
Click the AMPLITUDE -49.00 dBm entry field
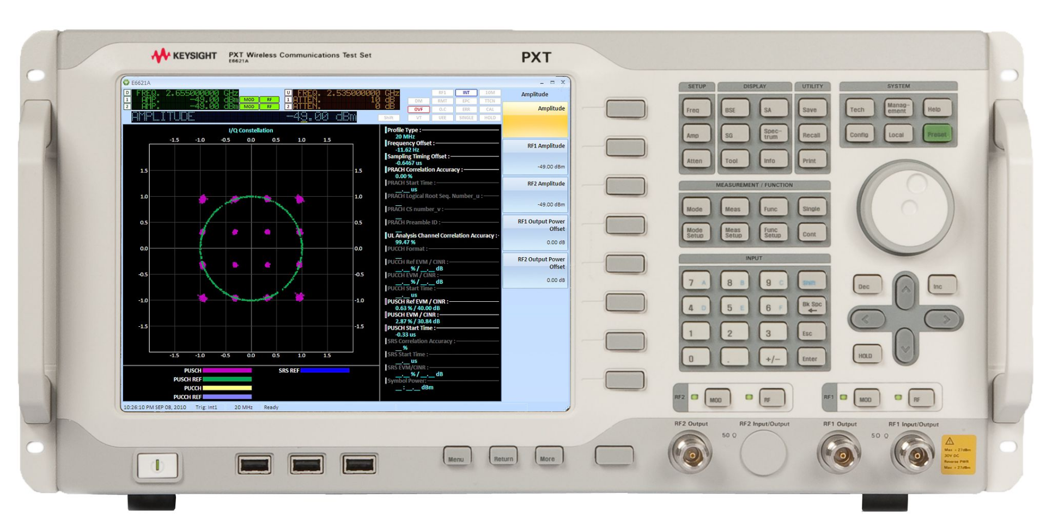(244, 117)
